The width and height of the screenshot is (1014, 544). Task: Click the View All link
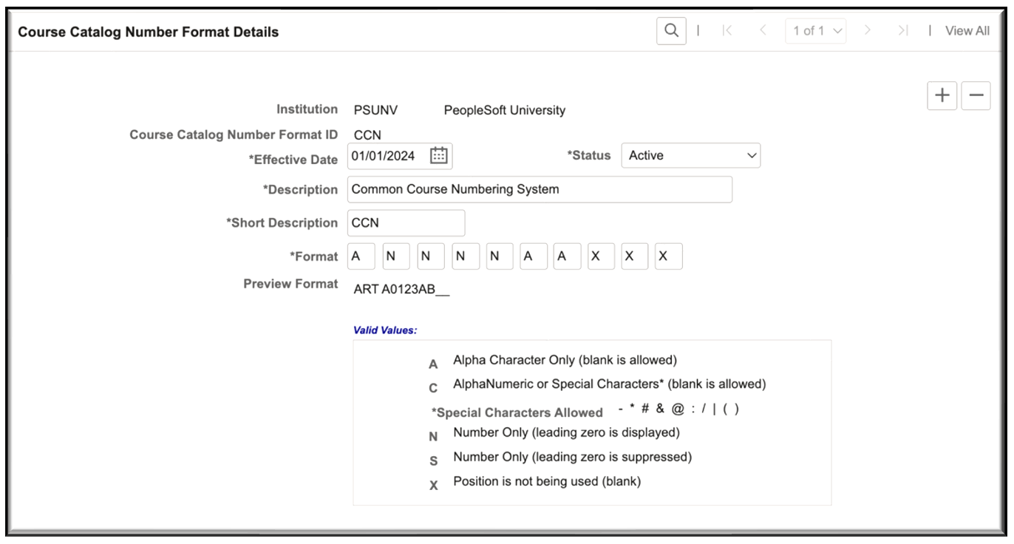coord(967,31)
